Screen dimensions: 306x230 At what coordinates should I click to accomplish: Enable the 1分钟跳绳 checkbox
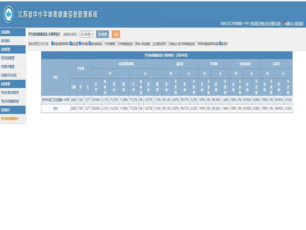[x=104, y=44]
